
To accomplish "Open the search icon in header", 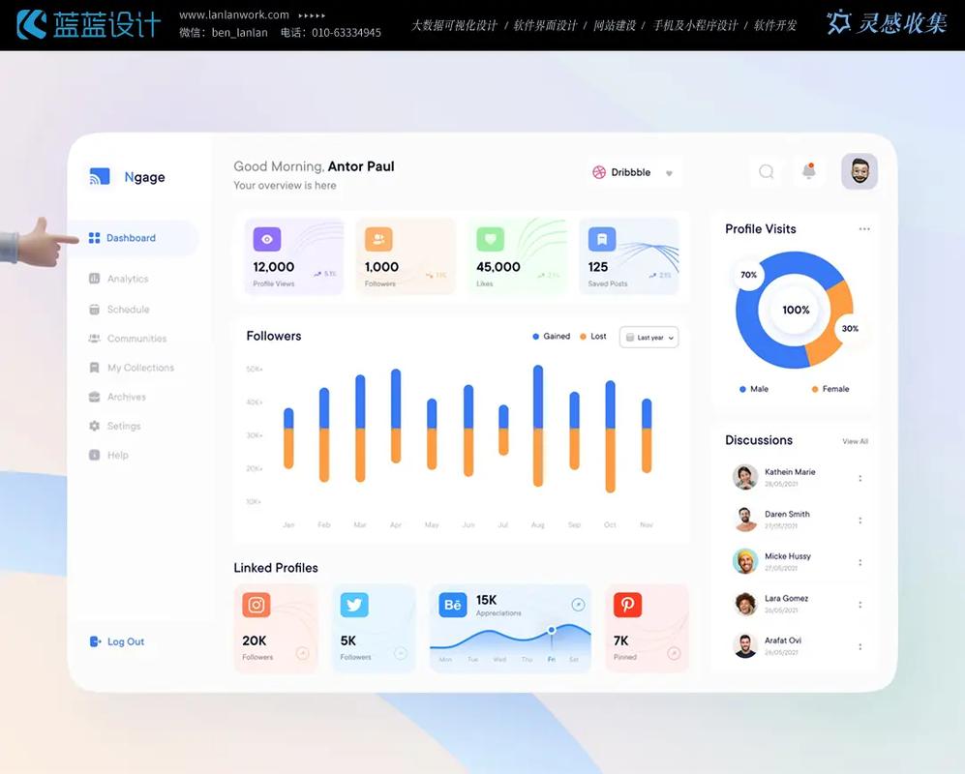I will [767, 171].
